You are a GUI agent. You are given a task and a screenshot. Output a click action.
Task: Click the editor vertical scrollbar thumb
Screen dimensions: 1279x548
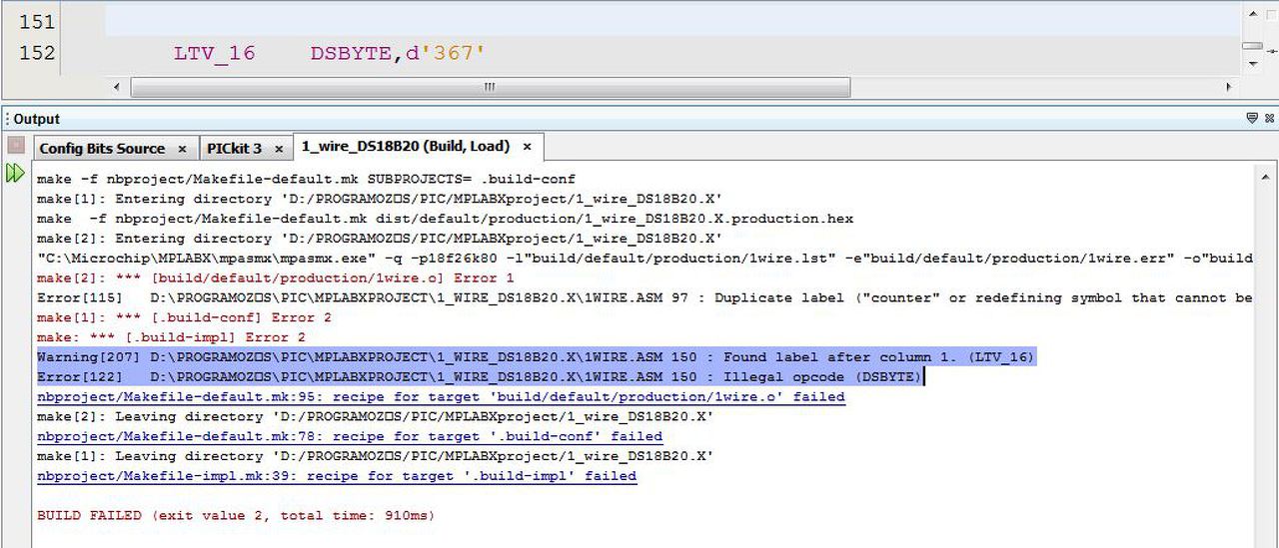(1252, 46)
